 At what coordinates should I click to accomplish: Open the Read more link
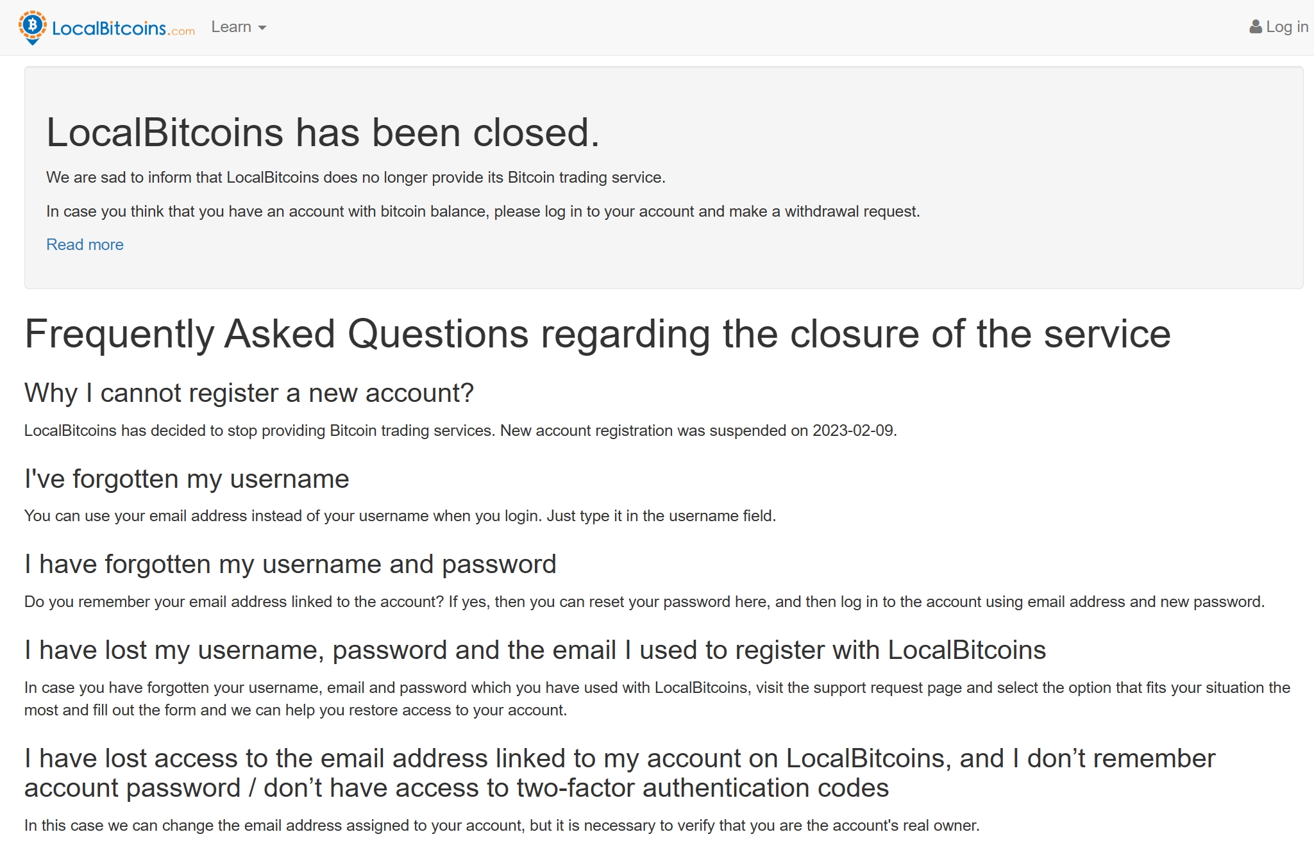pyautogui.click(x=85, y=244)
